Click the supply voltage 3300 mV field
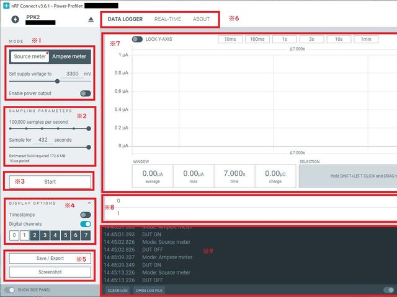The image size is (397, 297). (x=73, y=74)
